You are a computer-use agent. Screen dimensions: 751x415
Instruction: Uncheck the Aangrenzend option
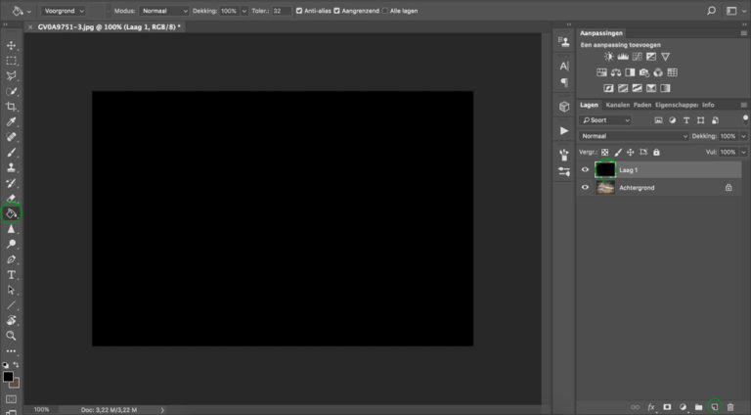tap(336, 11)
